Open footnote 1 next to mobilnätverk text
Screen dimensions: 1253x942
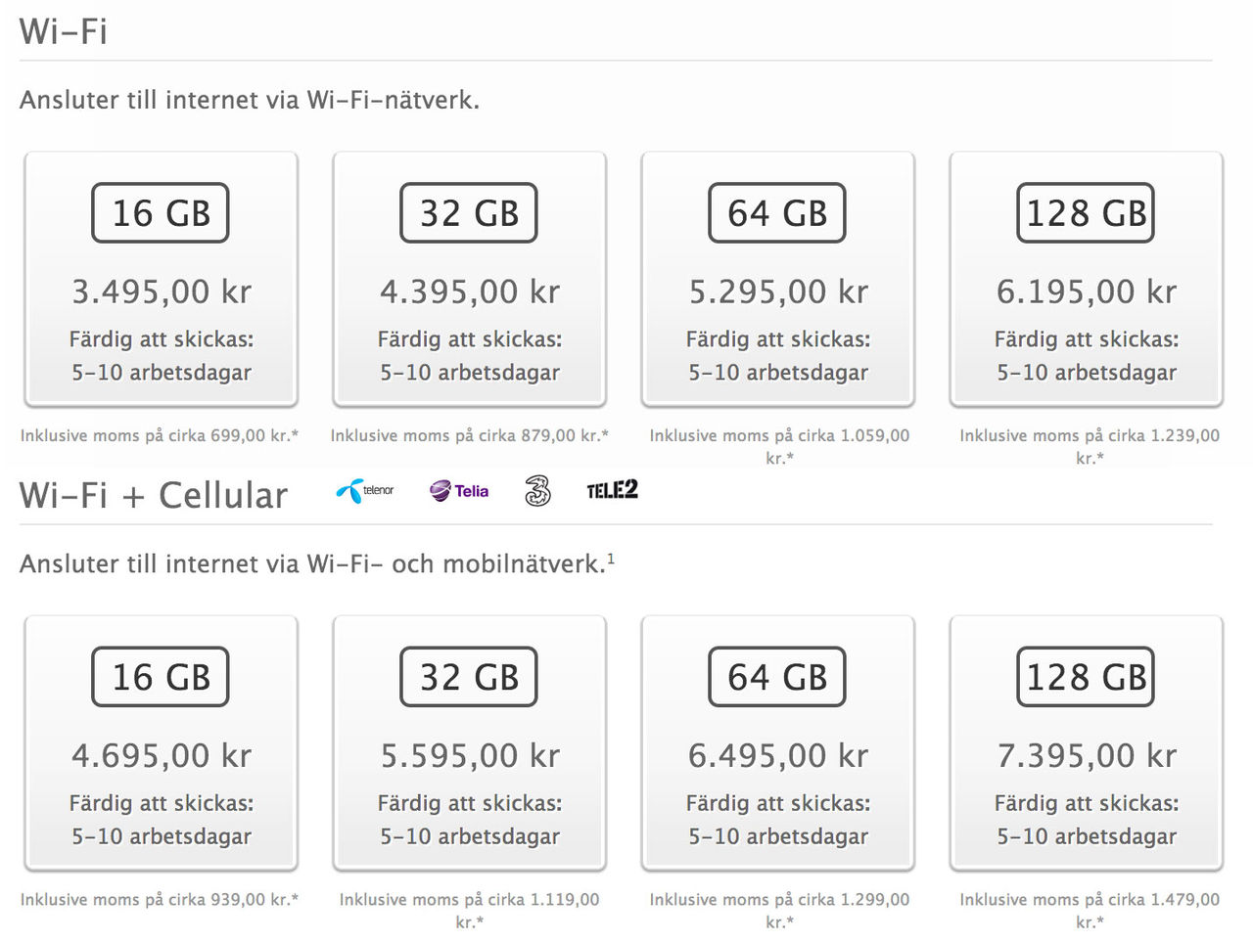pyautogui.click(x=613, y=558)
